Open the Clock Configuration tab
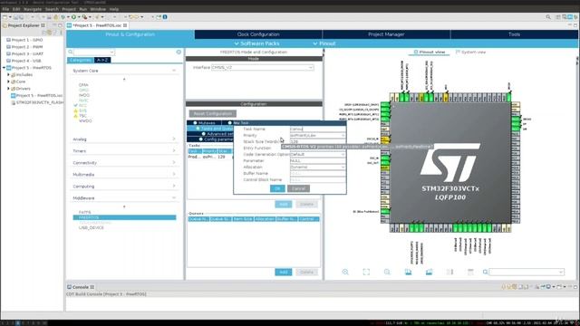Screen dimensions: 580x326 258,34
